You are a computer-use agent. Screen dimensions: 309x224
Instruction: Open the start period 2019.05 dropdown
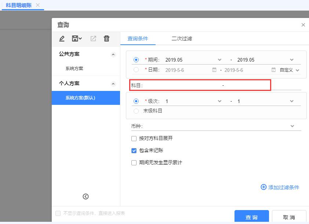click(219, 60)
